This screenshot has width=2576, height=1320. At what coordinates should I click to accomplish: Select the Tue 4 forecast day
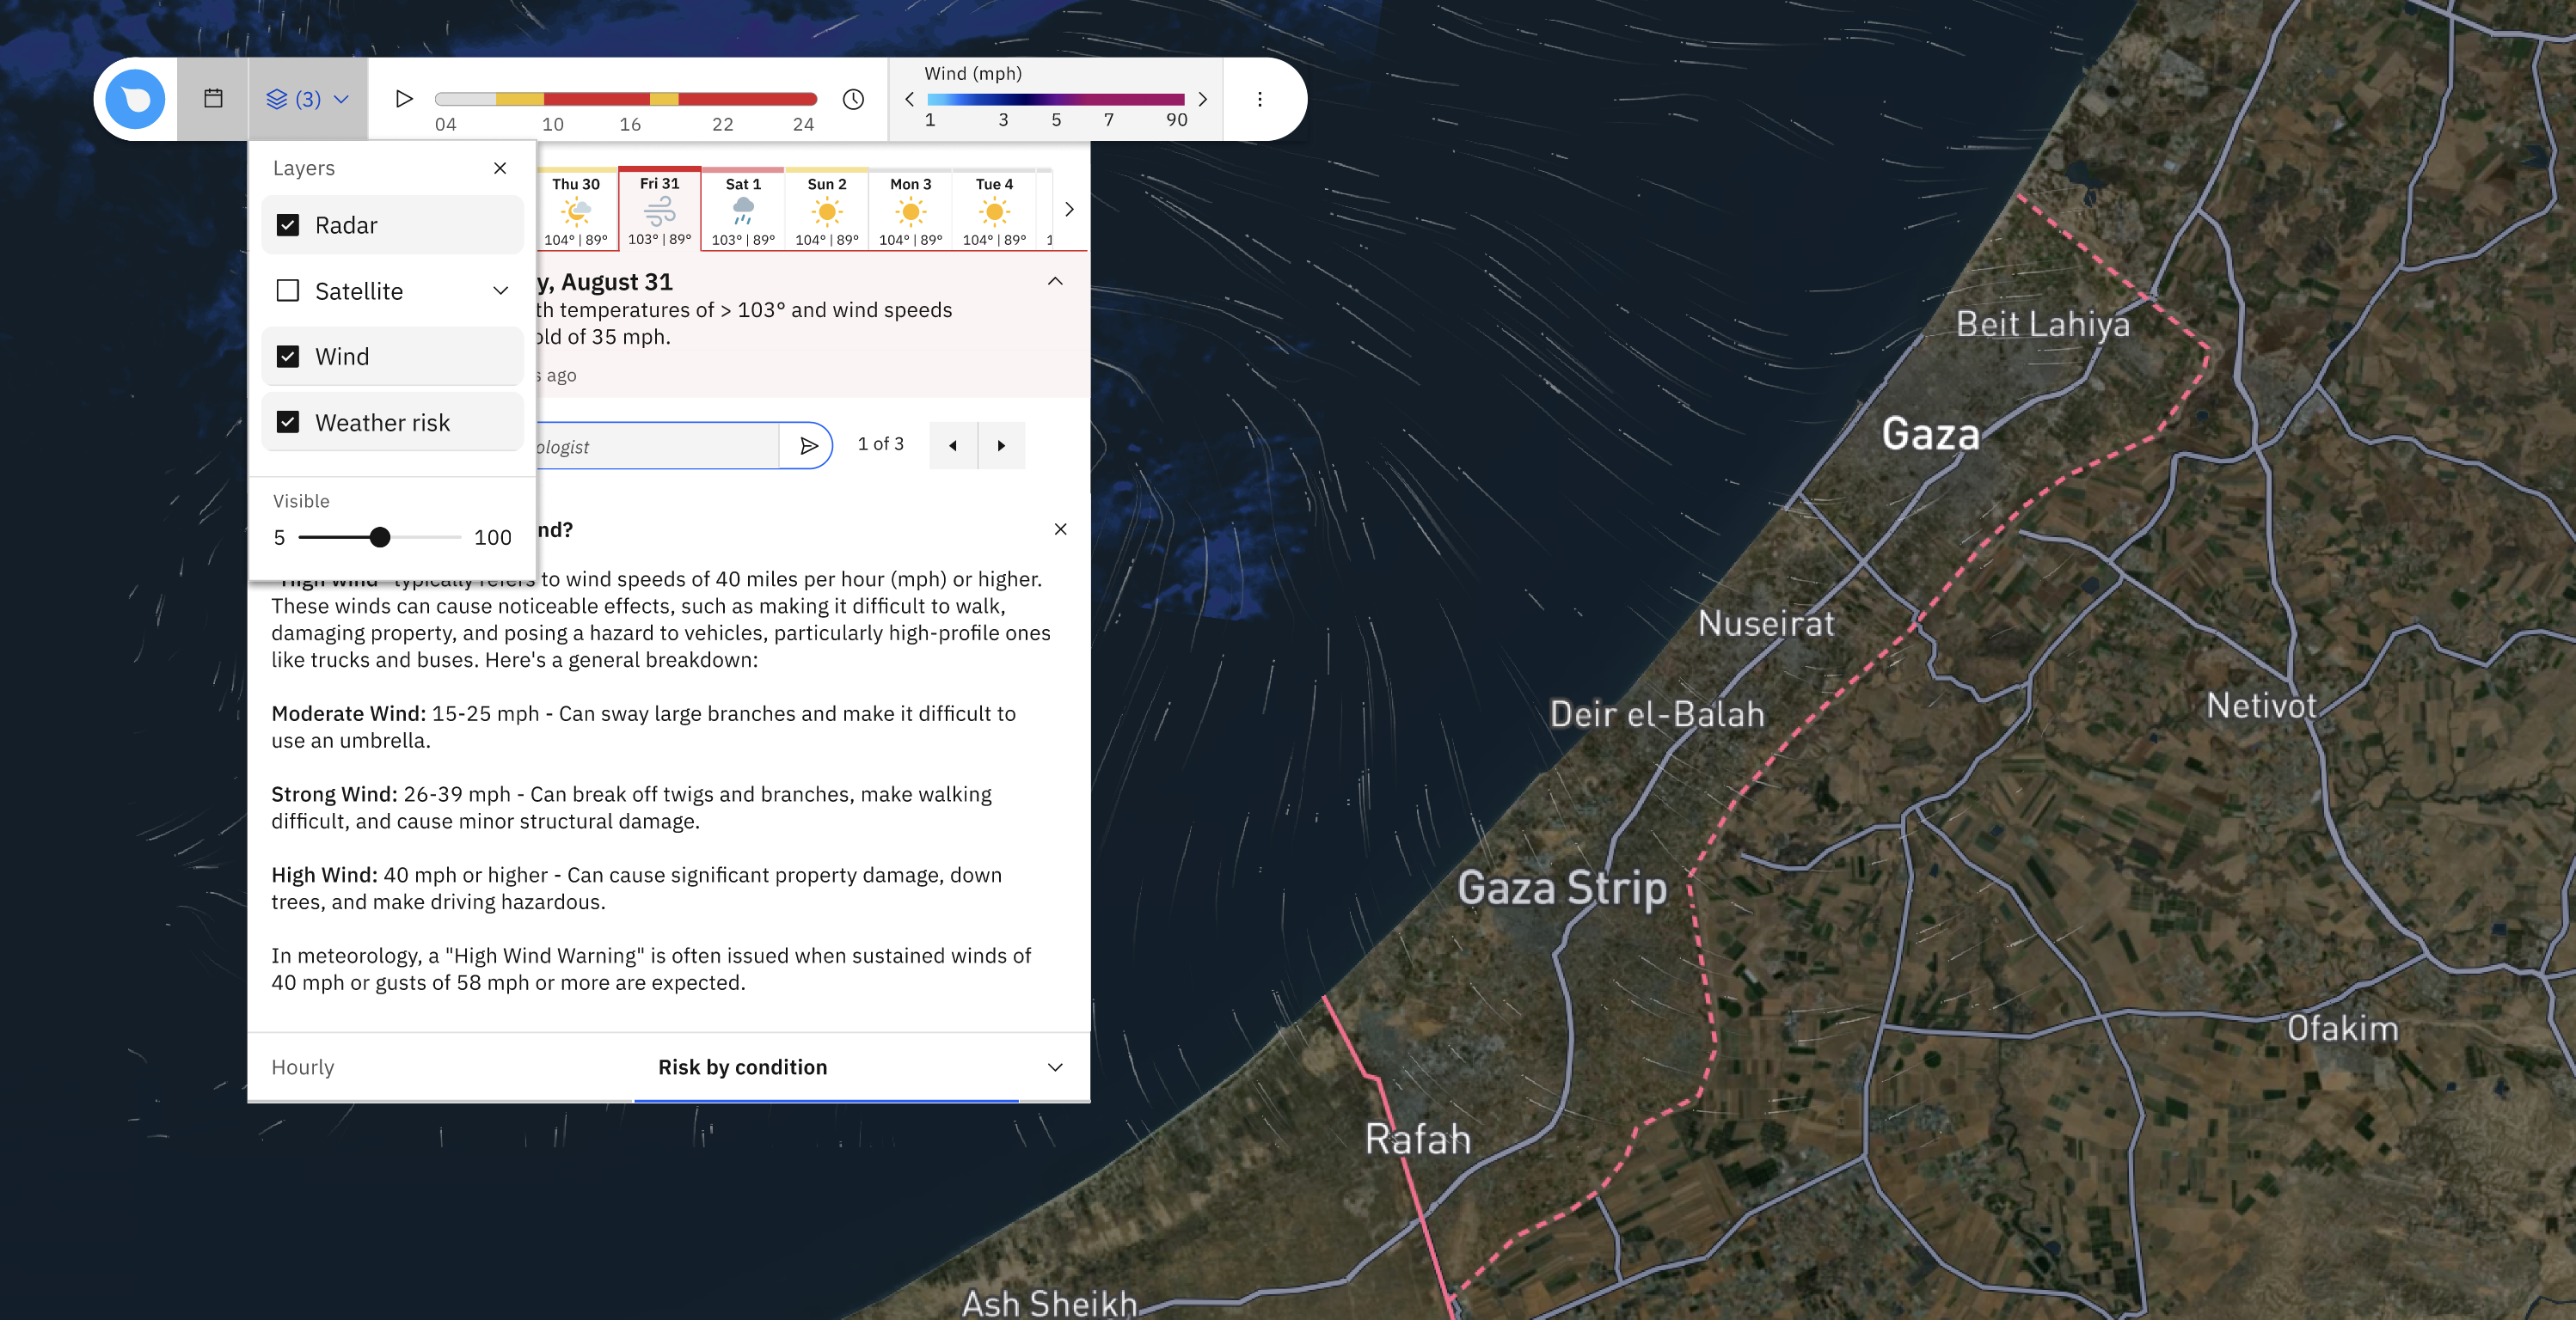click(995, 210)
